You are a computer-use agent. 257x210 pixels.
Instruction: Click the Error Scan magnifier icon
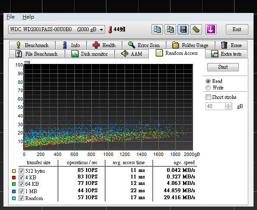click(x=132, y=45)
